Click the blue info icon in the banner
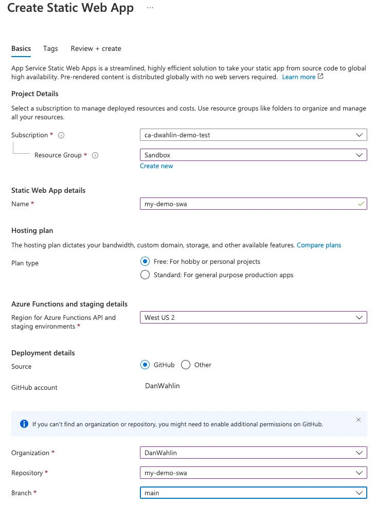 point(24,424)
